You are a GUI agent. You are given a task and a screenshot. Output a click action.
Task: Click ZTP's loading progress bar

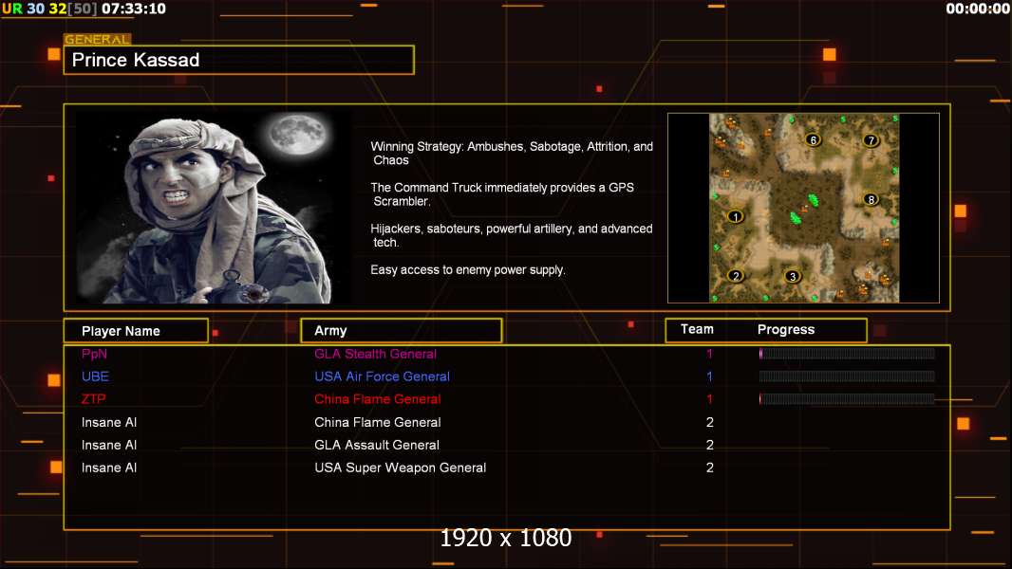point(847,399)
